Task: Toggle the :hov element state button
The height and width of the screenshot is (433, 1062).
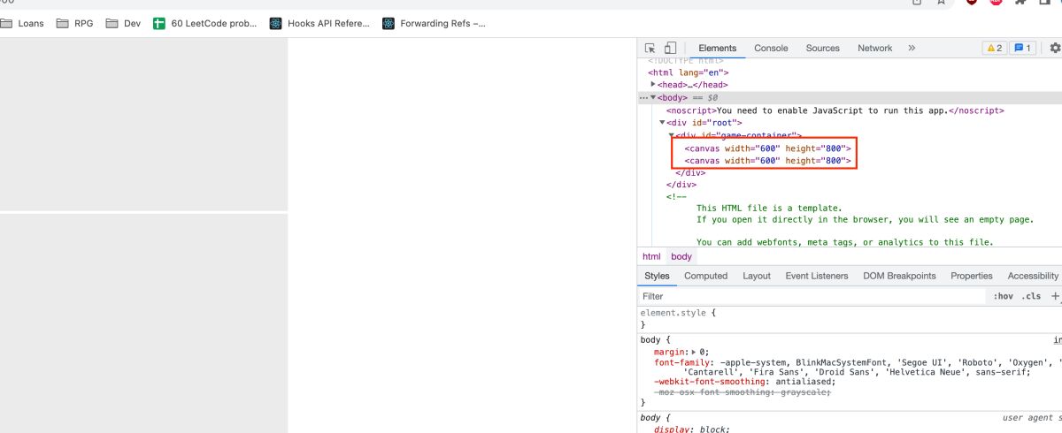Action: tap(1003, 296)
